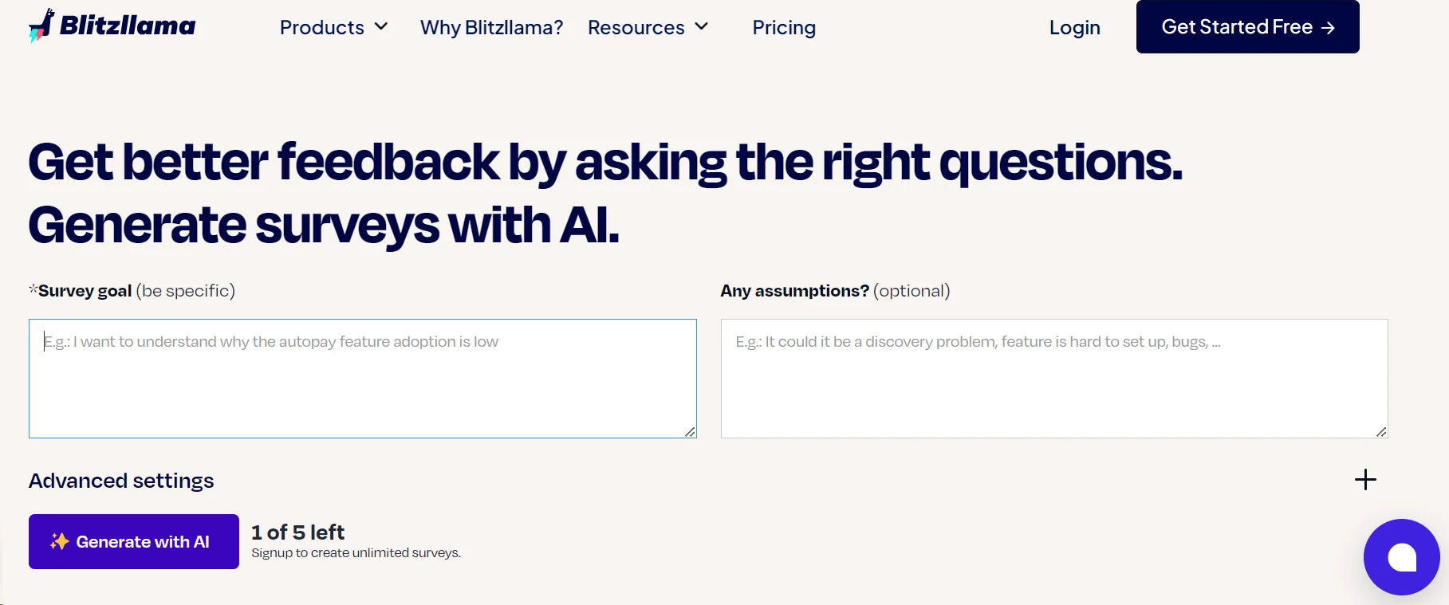Expand the Advanced settings section
Image resolution: width=1449 pixels, height=605 pixels.
(x=120, y=480)
